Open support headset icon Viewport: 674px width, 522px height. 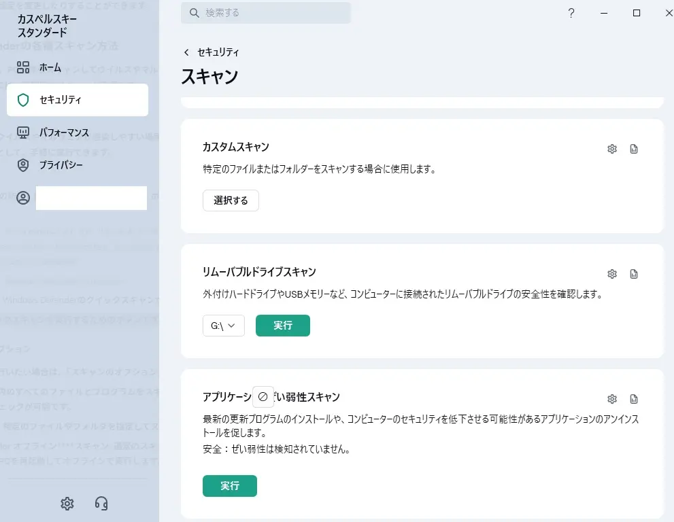(101, 504)
